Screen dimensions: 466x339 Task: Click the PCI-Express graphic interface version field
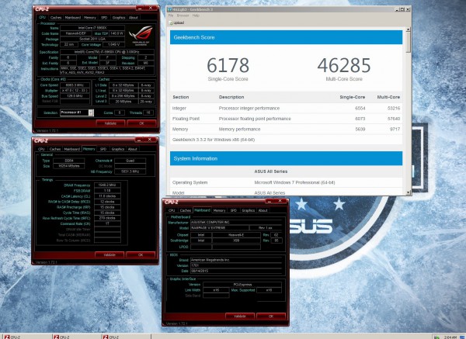[x=242, y=285]
